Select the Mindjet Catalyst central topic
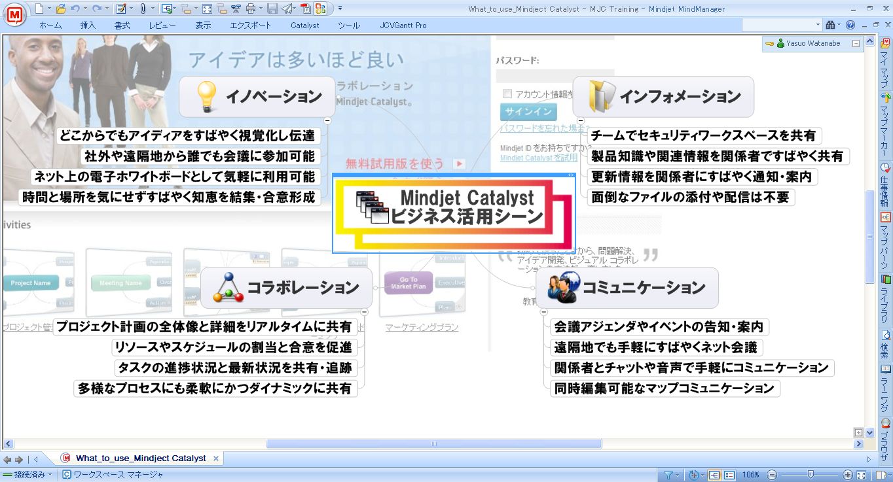The height and width of the screenshot is (482, 893). click(454, 213)
